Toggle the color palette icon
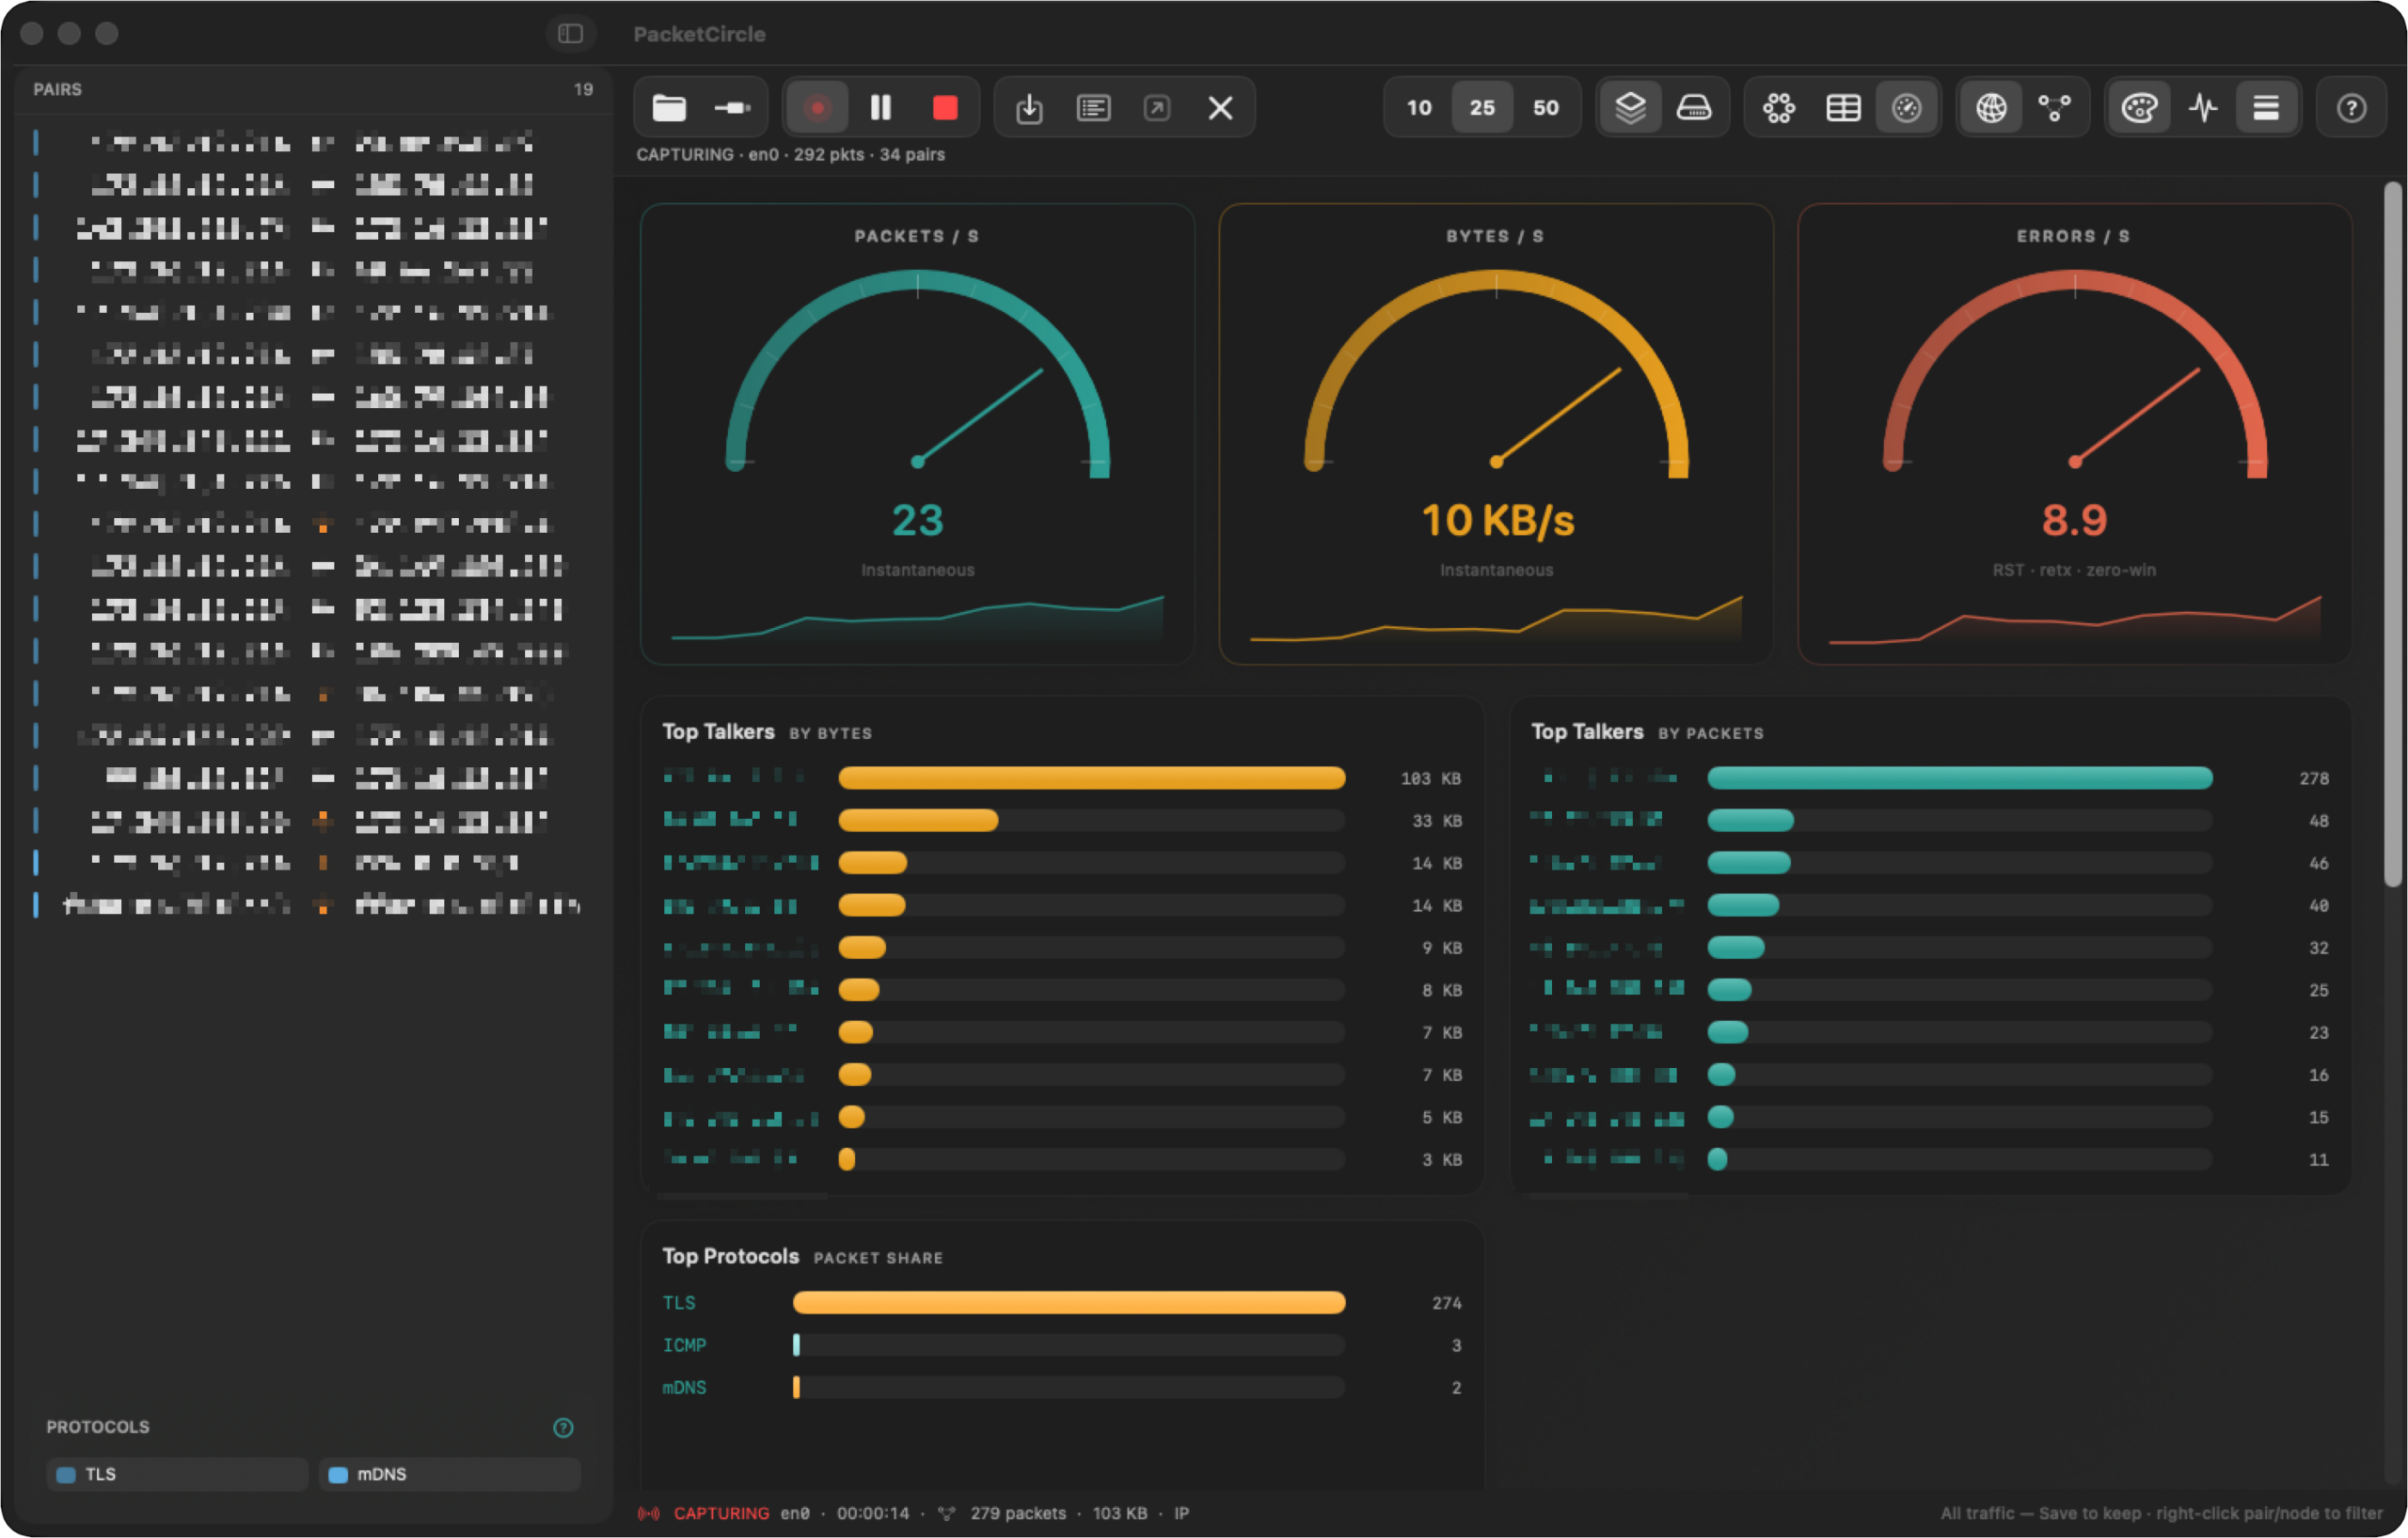 pos(2139,108)
